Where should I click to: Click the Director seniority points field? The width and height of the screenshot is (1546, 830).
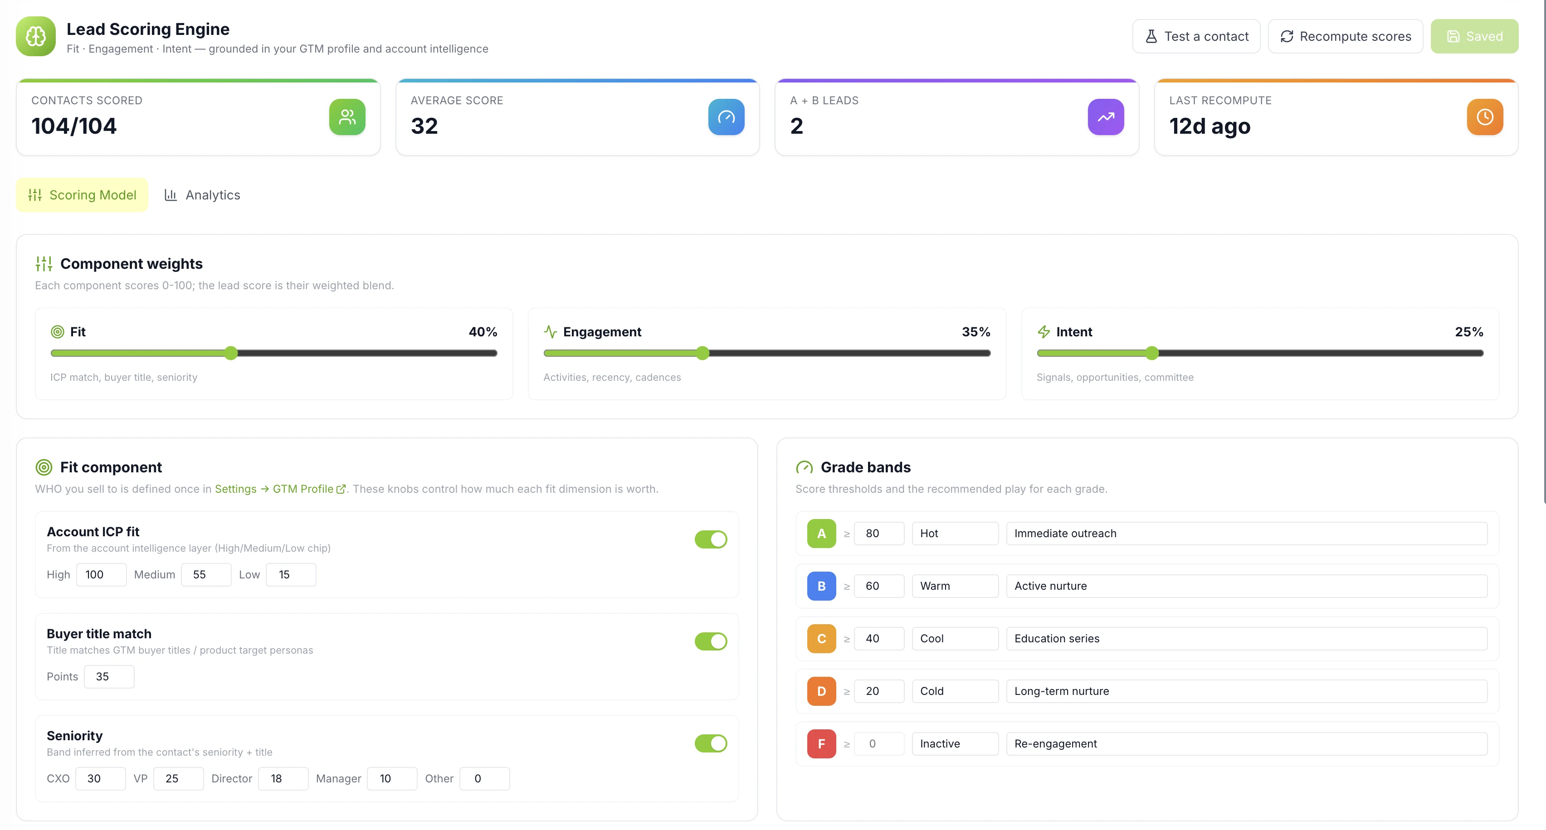point(283,778)
